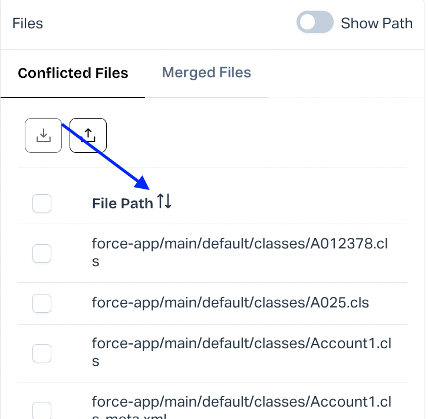
Task: Select the A025.cls row checkbox
Action: (41, 303)
